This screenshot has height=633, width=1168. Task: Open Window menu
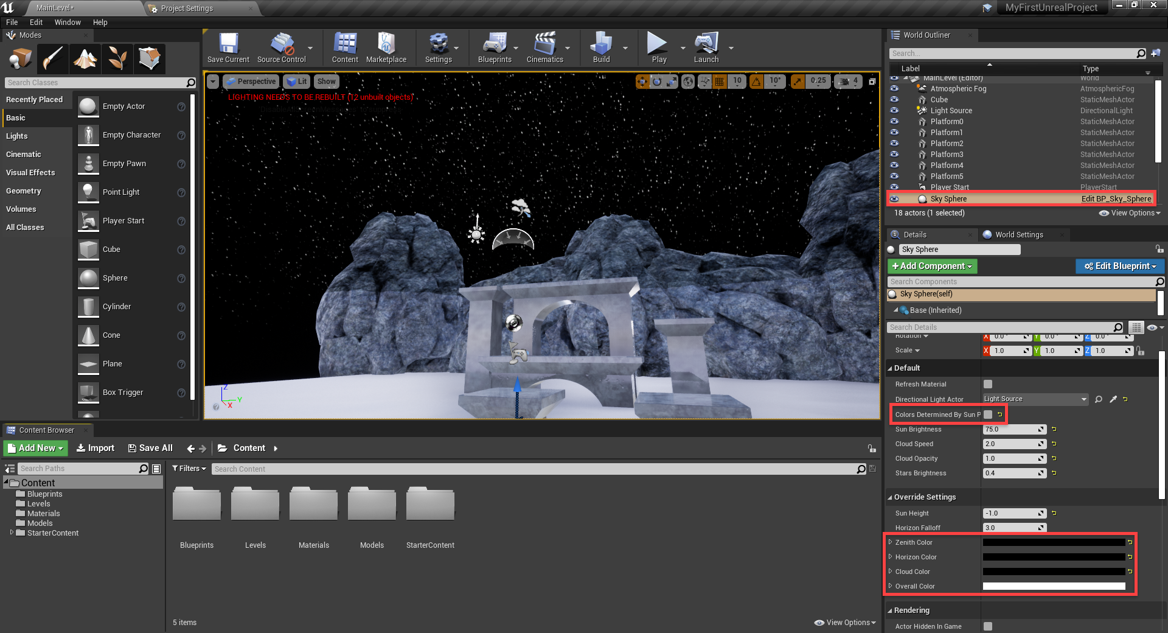[x=68, y=23]
